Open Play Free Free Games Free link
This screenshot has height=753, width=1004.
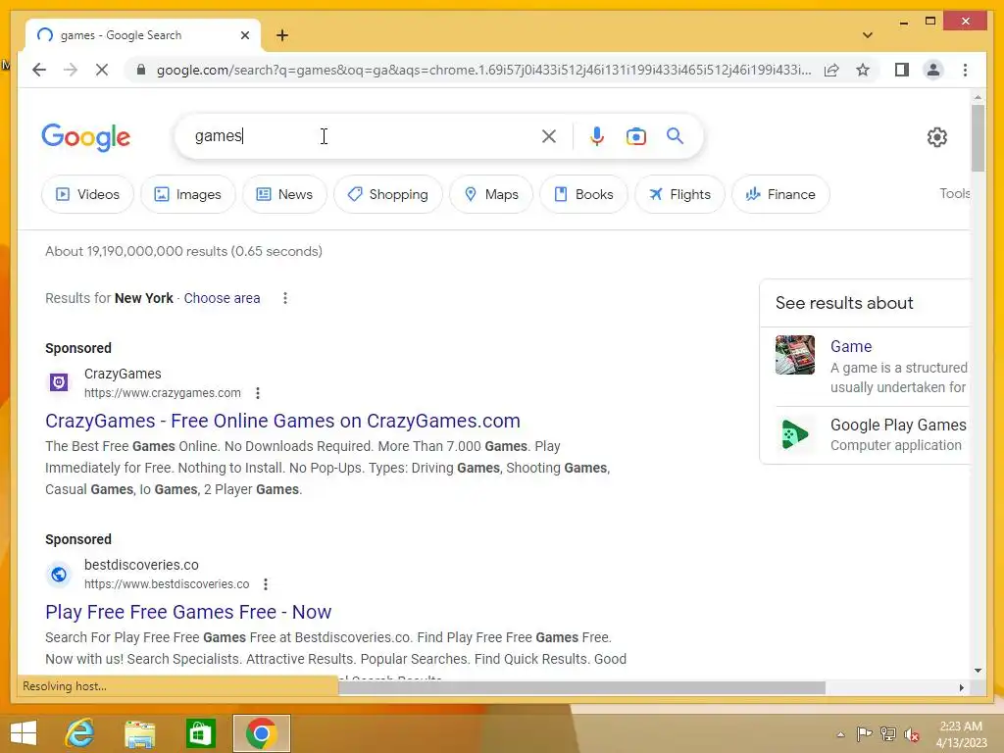pyautogui.click(x=188, y=612)
